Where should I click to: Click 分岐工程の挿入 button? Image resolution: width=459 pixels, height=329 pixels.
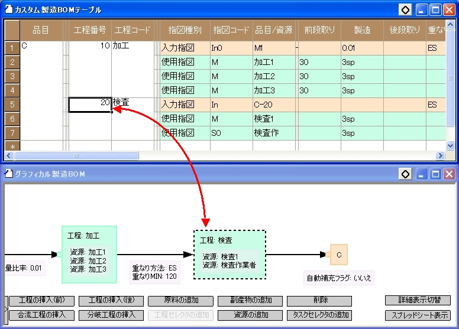coord(111,315)
